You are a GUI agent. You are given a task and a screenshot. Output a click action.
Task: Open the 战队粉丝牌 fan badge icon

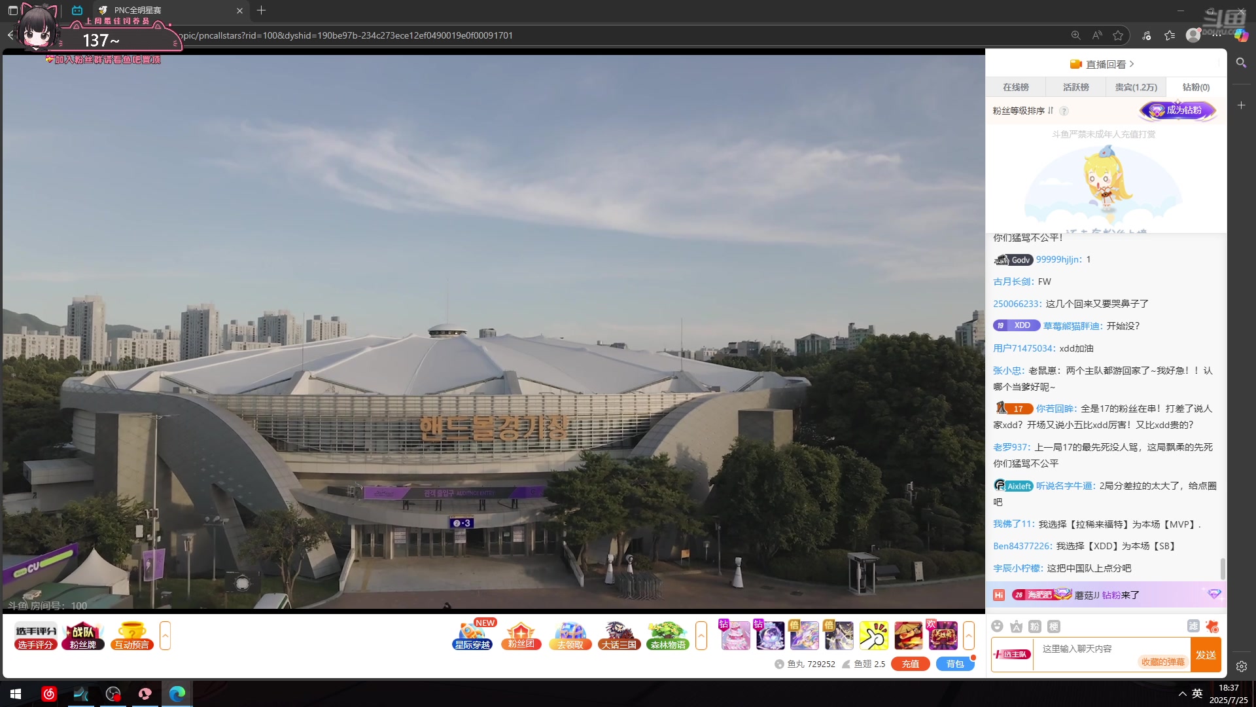tap(83, 636)
